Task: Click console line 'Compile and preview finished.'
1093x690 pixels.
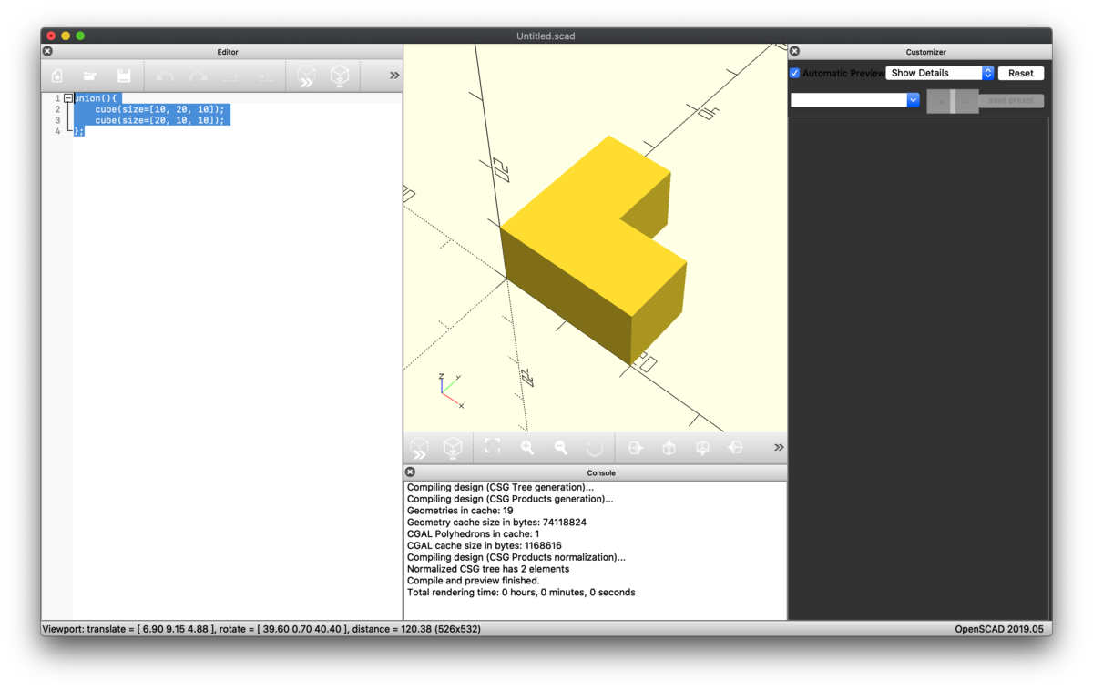Action: (x=473, y=581)
